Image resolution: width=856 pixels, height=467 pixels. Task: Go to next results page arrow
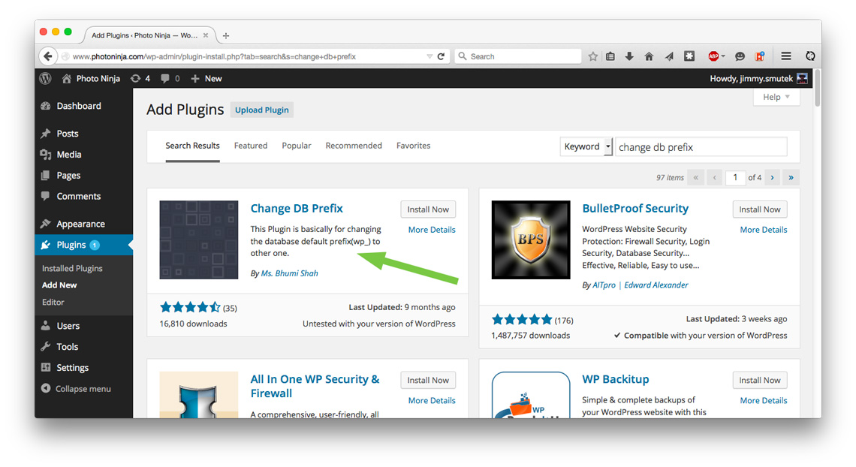pos(772,177)
